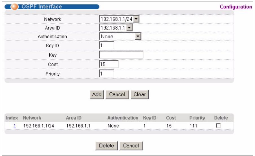
Task: Click the Cost column header
Action: pyautogui.click(x=171, y=118)
